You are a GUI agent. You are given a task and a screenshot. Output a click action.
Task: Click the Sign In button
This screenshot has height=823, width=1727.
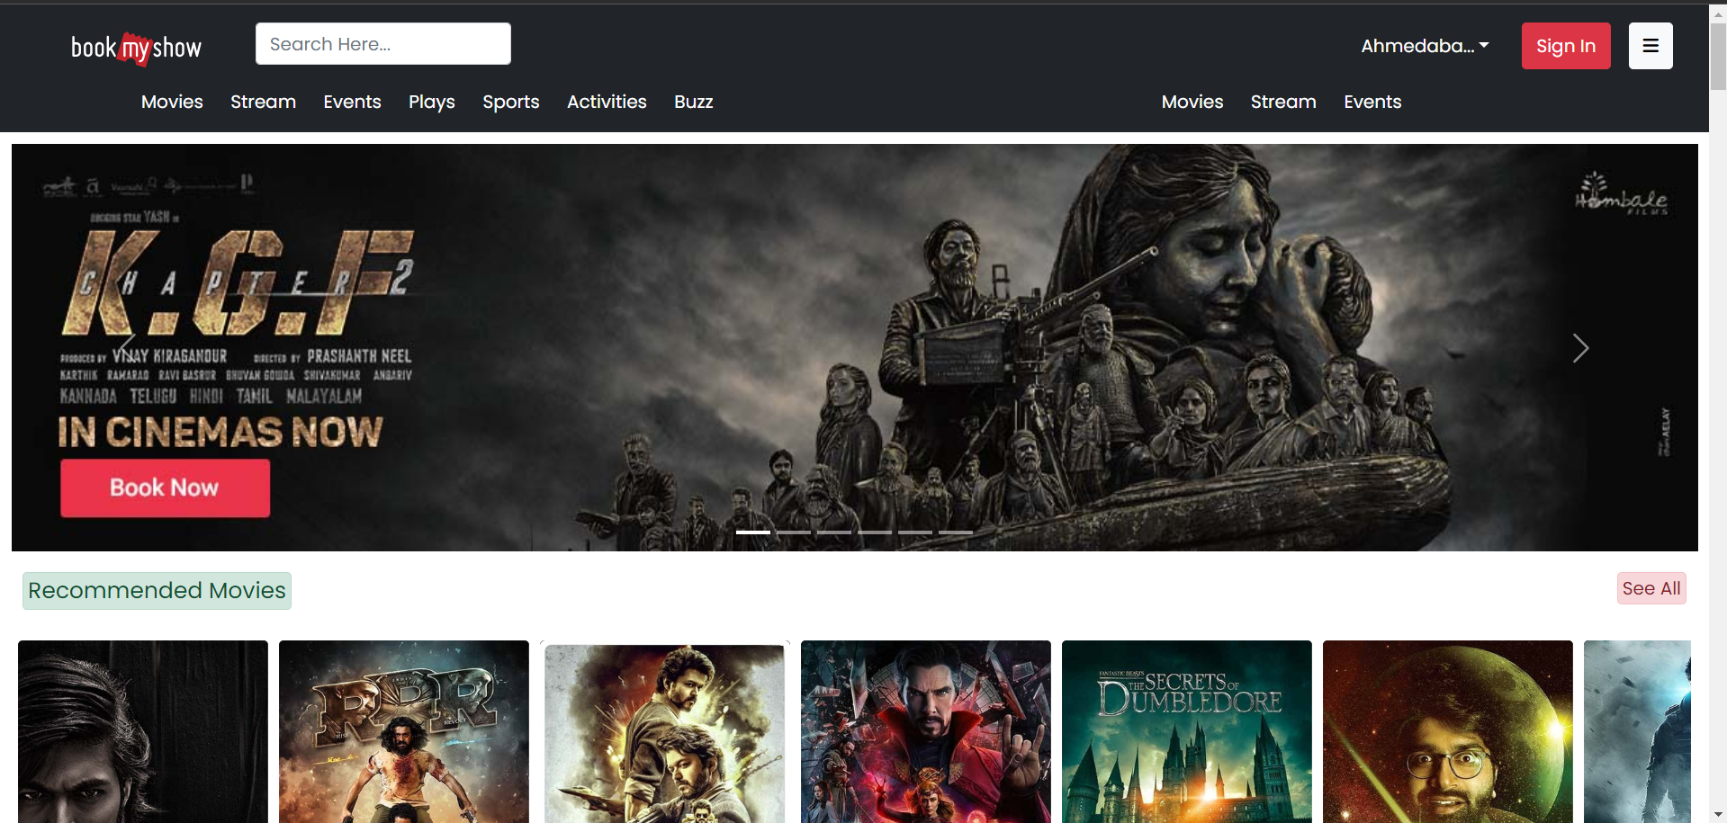coord(1565,46)
